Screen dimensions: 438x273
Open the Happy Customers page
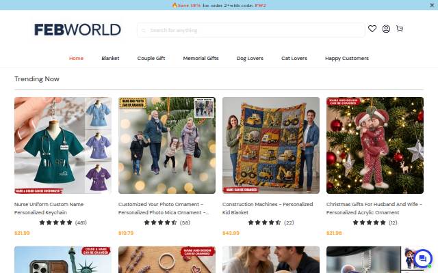347,58
